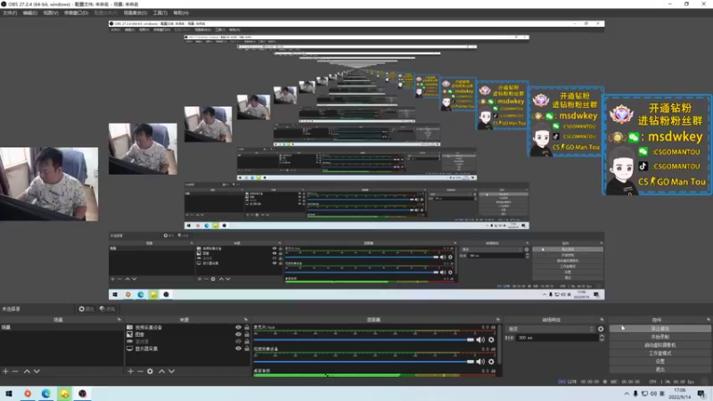
Task: Move the scene up in the Scenes panel
Action: coord(27,372)
